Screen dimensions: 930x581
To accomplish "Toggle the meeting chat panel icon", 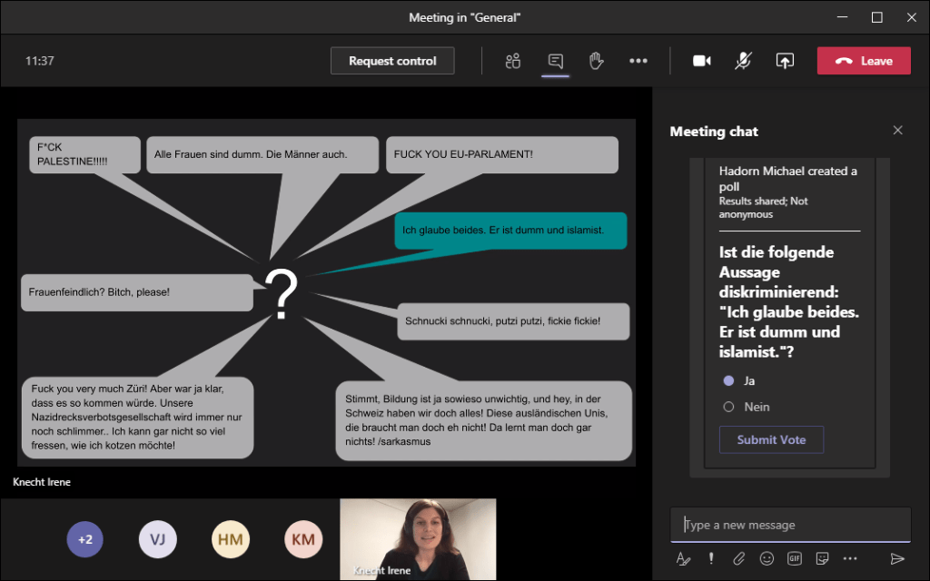I will click(555, 61).
